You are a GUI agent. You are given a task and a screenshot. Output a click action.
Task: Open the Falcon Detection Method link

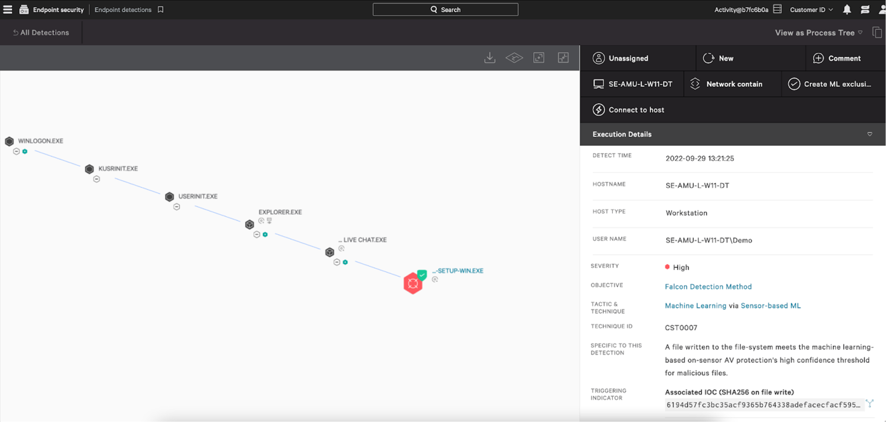tap(708, 286)
